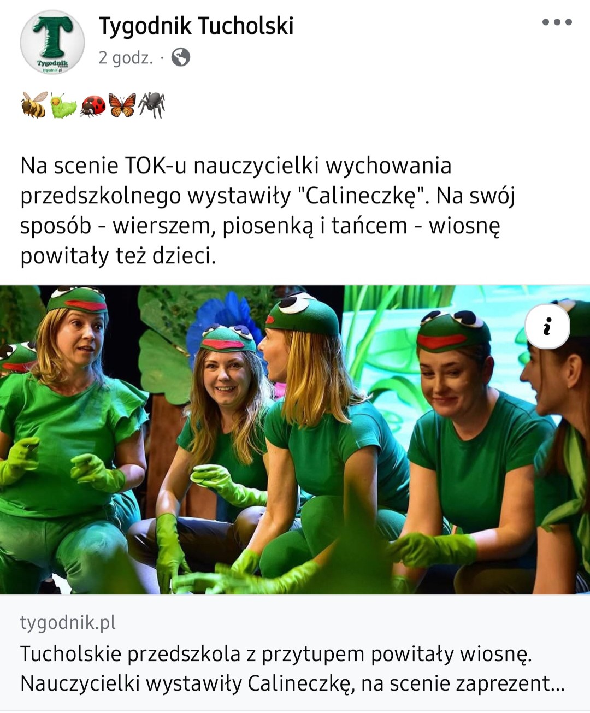Tap the caterpillar emoji

[x=63, y=105]
